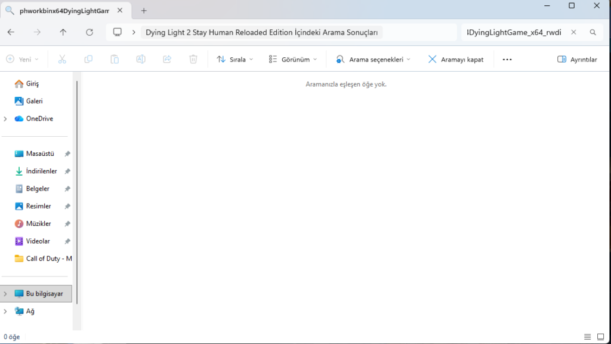Click the '0 öğe' status text
This screenshot has height=344, width=611.
click(12, 337)
